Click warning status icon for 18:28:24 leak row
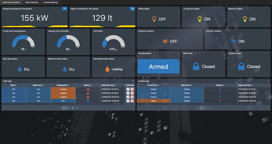Image resolution: width=272 pixels, height=144 pixels. [x=88, y=97]
